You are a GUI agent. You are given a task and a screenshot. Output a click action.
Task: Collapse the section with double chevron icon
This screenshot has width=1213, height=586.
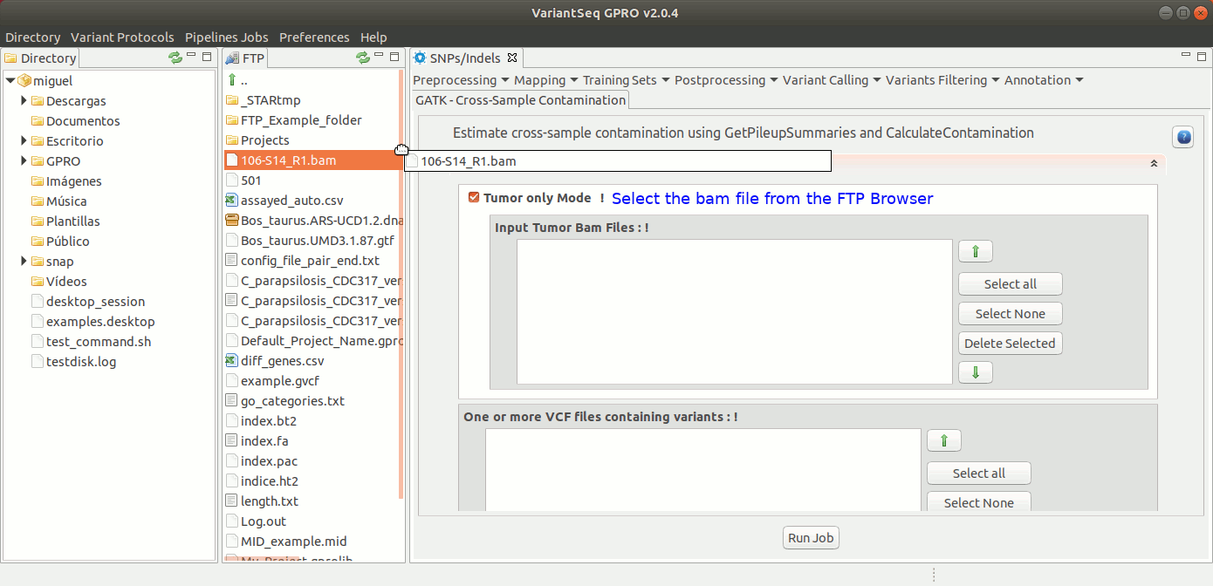coord(1154,163)
